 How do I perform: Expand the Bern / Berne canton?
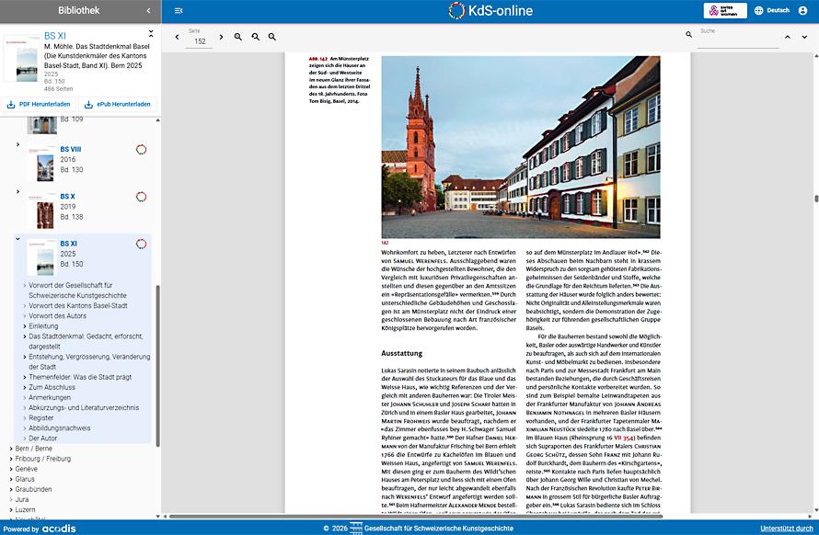pos(11,449)
